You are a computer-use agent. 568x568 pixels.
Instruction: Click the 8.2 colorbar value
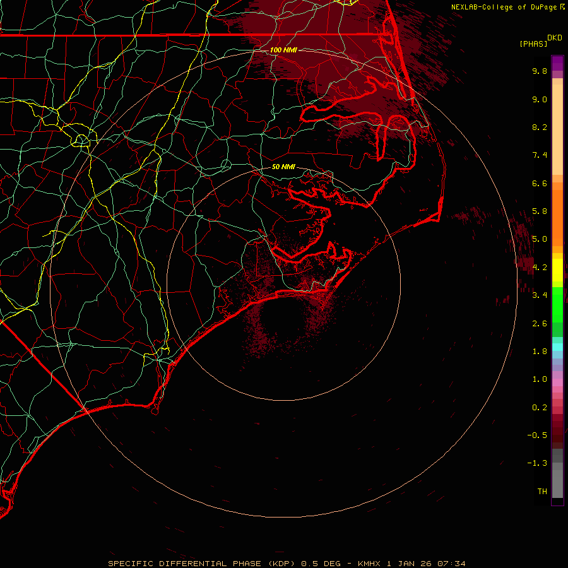[540, 127]
